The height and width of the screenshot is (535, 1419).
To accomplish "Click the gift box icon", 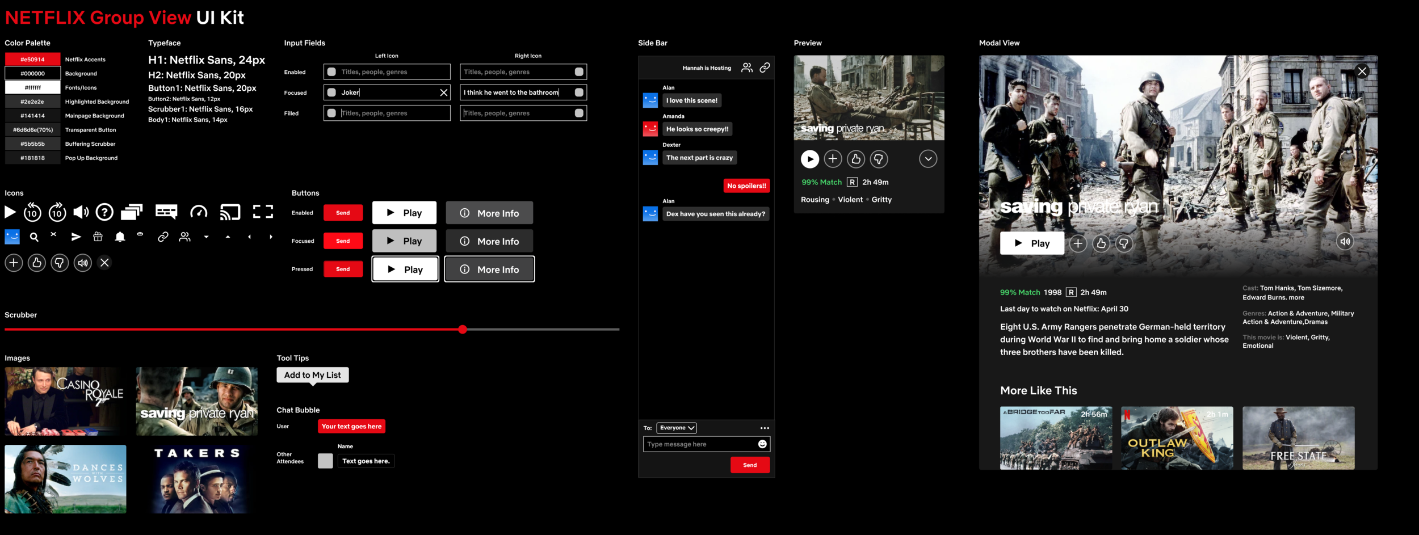I will (x=98, y=237).
